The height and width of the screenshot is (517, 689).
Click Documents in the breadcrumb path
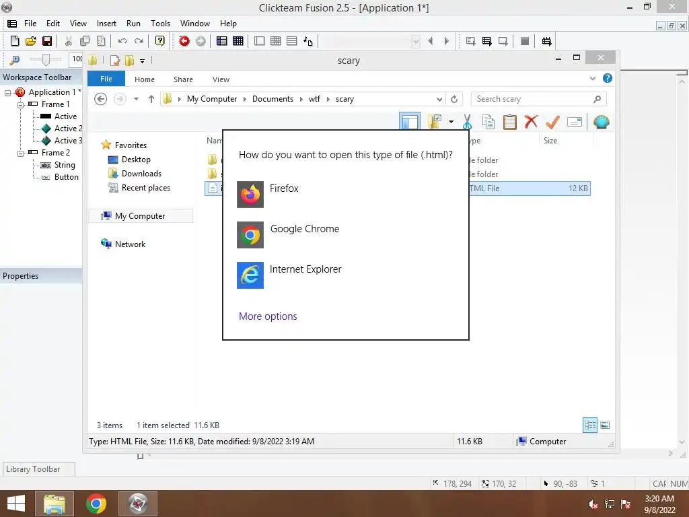(x=273, y=99)
